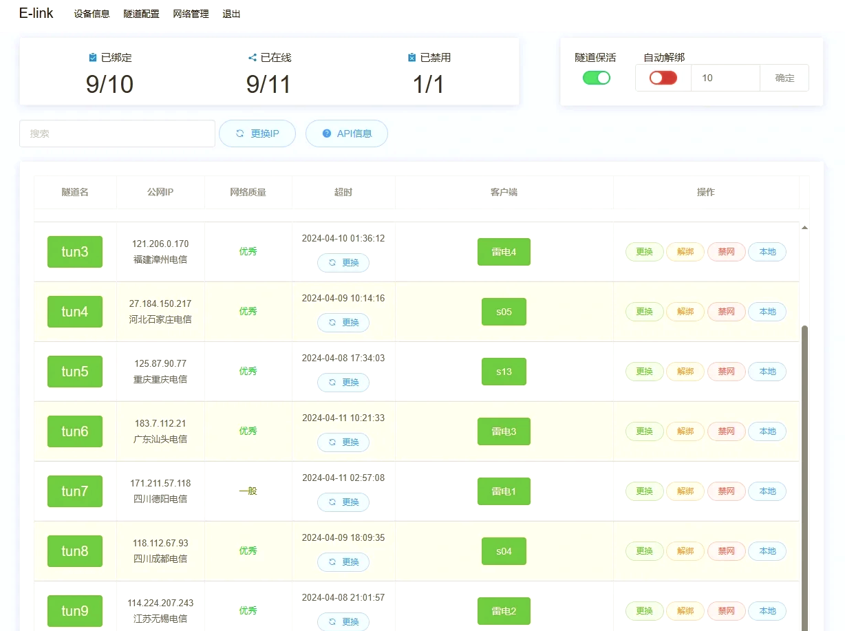
Task: Click 本地 button for tun8 row
Action: [767, 551]
